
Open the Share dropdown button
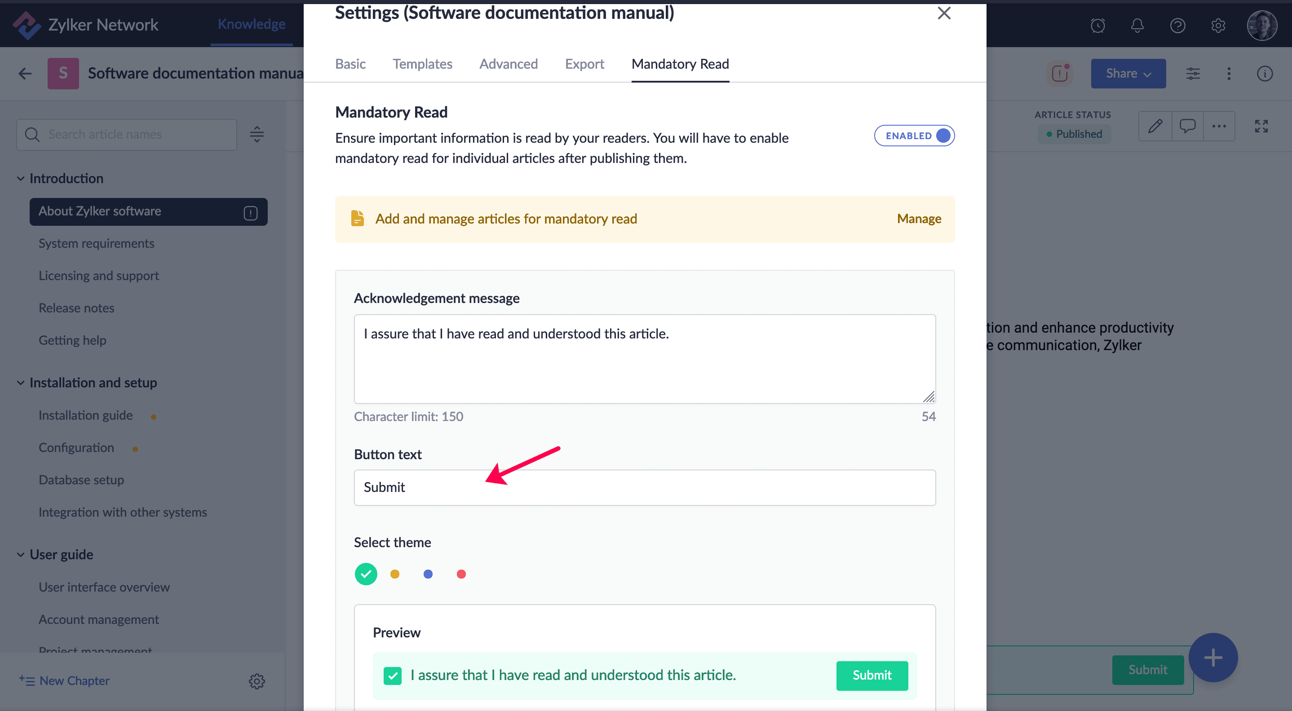(x=1128, y=74)
